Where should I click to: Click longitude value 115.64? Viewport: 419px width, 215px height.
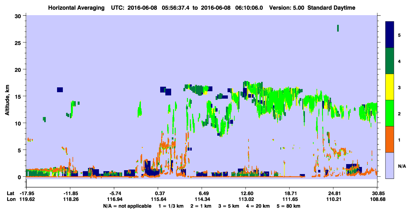158,199
